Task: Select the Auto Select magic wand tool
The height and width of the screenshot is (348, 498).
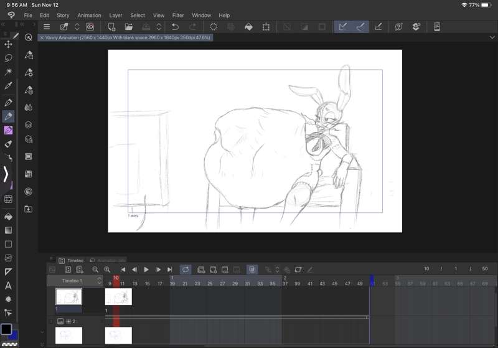Action: [x=9, y=72]
